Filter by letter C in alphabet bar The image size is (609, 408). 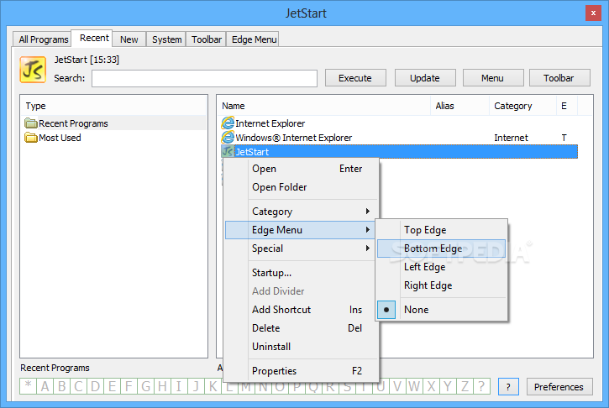pos(78,386)
